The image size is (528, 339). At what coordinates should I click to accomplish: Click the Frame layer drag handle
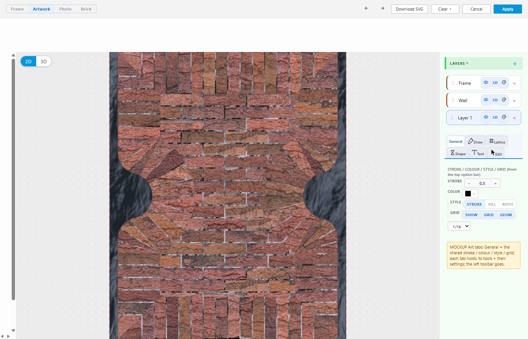pyautogui.click(x=453, y=83)
